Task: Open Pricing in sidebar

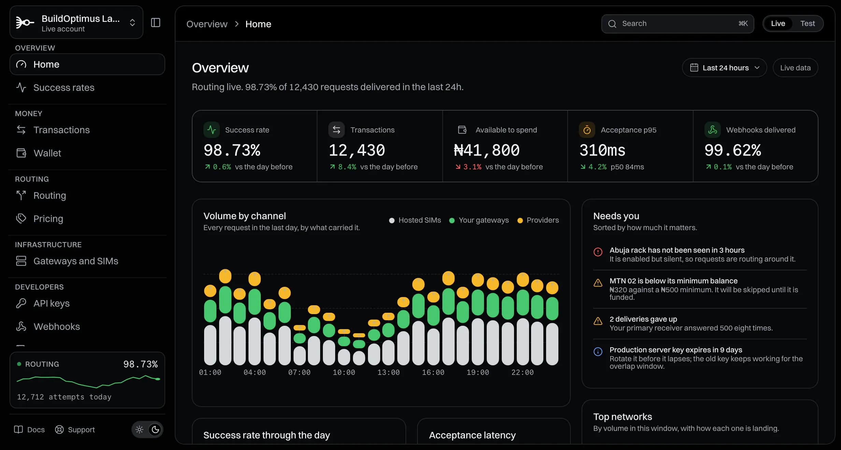Action: (87, 219)
